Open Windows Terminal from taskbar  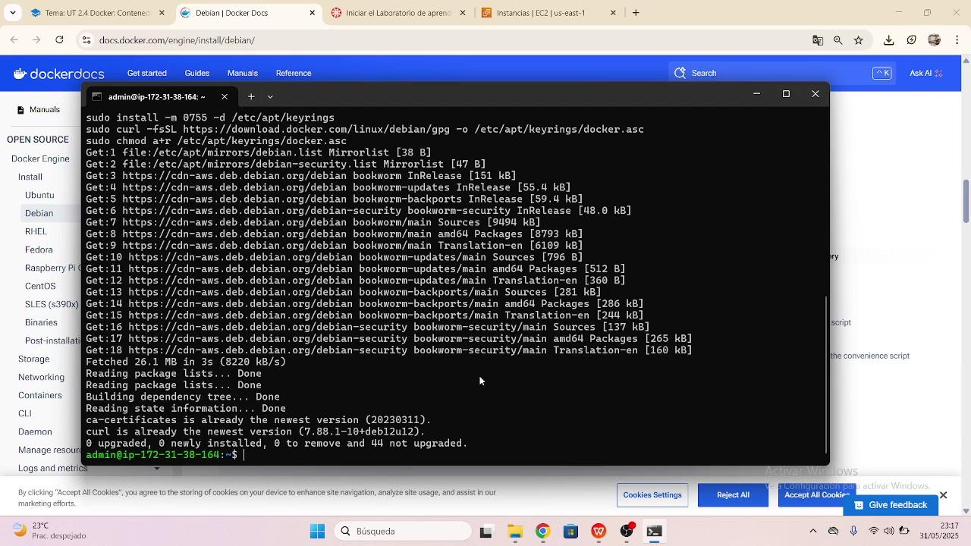[x=655, y=532]
